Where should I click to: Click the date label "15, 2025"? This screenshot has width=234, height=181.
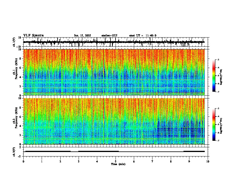coord(85,35)
